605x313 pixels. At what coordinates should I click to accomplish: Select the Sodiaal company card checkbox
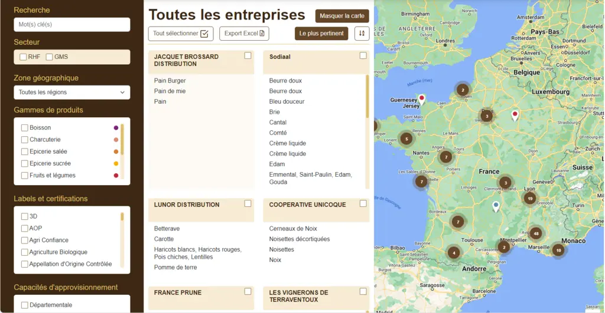coord(363,56)
